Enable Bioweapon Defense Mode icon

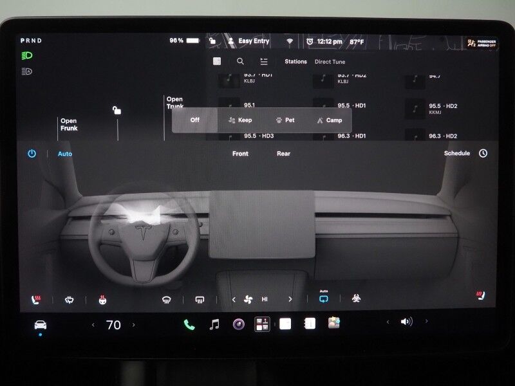click(x=356, y=298)
